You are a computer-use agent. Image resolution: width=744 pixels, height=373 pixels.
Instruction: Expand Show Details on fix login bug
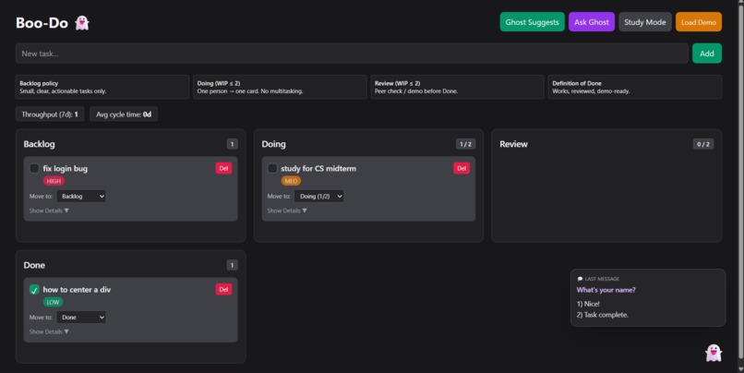point(49,211)
